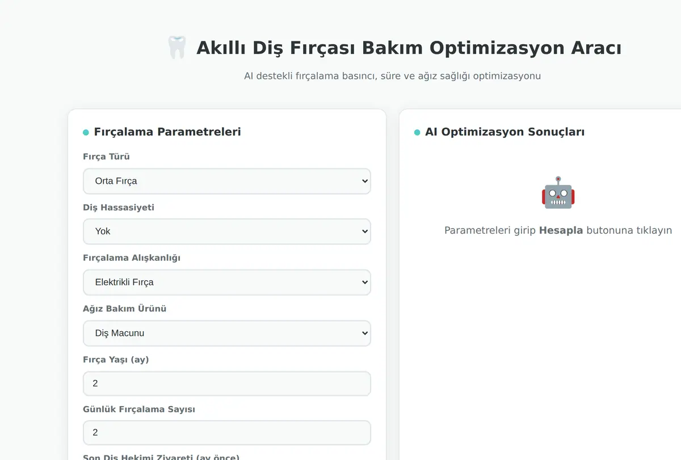Click the subtitle AI destekli fırçalama text
Screen dimensions: 681x460
(x=393, y=76)
